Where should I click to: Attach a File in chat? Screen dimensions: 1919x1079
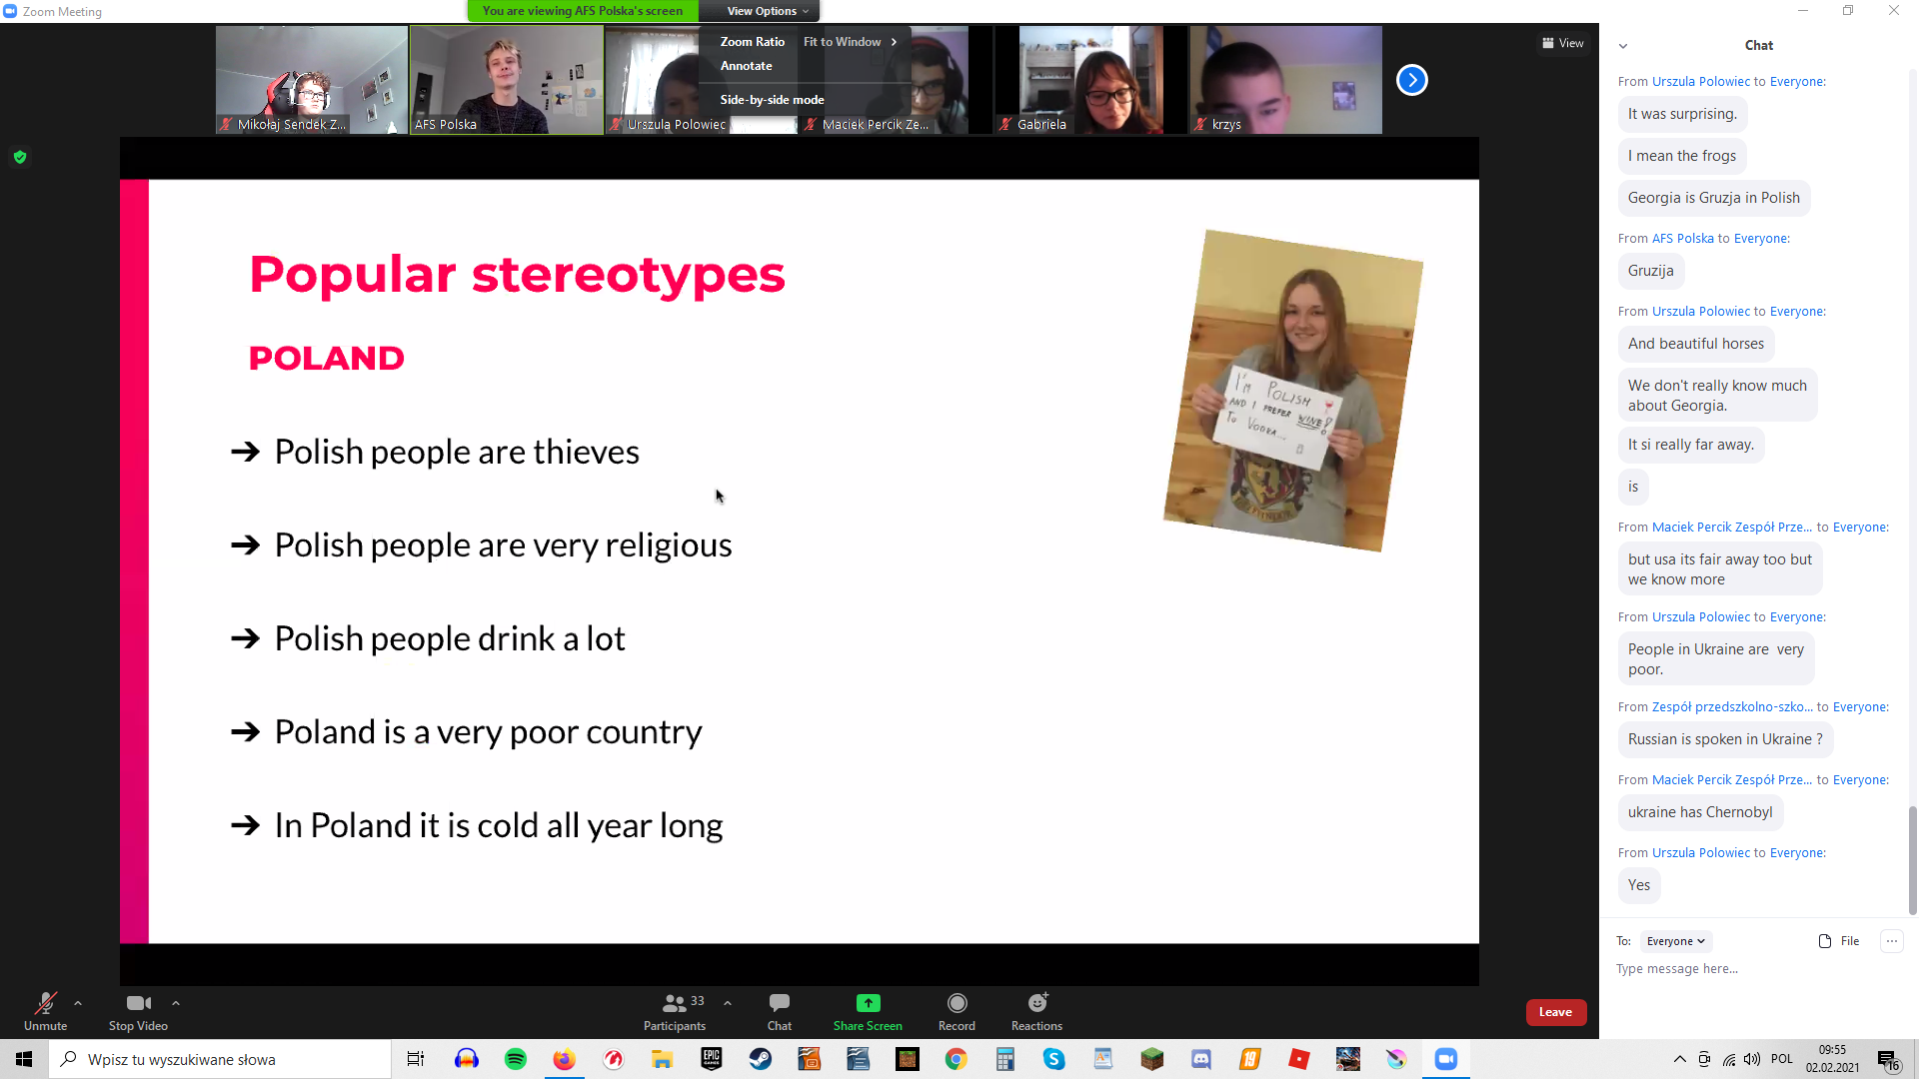click(1839, 941)
